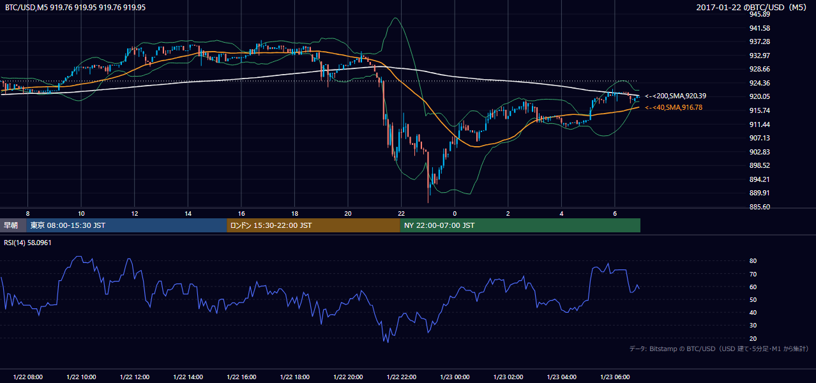
Task: Click price axis value 941.58
Action: 760,28
